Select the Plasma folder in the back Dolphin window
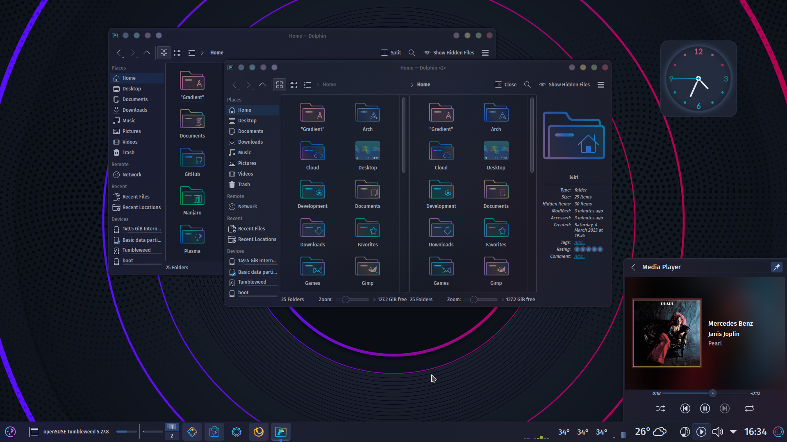The width and height of the screenshot is (787, 442). [x=192, y=239]
